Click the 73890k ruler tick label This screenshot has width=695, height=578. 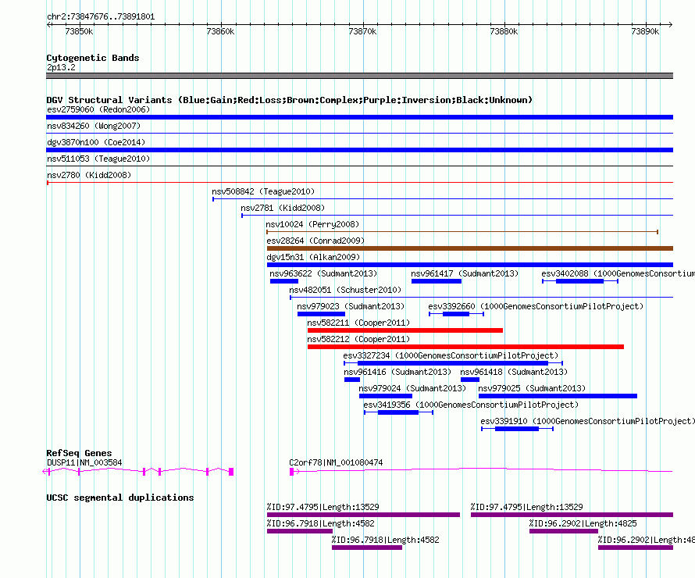coord(645,31)
